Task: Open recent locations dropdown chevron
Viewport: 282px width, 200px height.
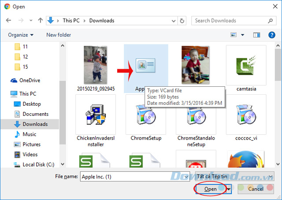Action: click(31, 21)
